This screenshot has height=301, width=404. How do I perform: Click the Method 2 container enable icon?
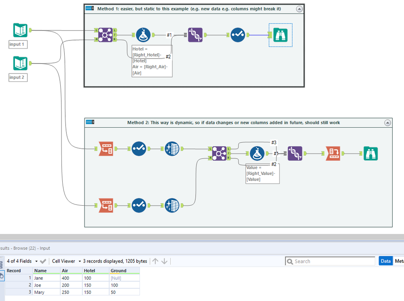tap(90, 122)
